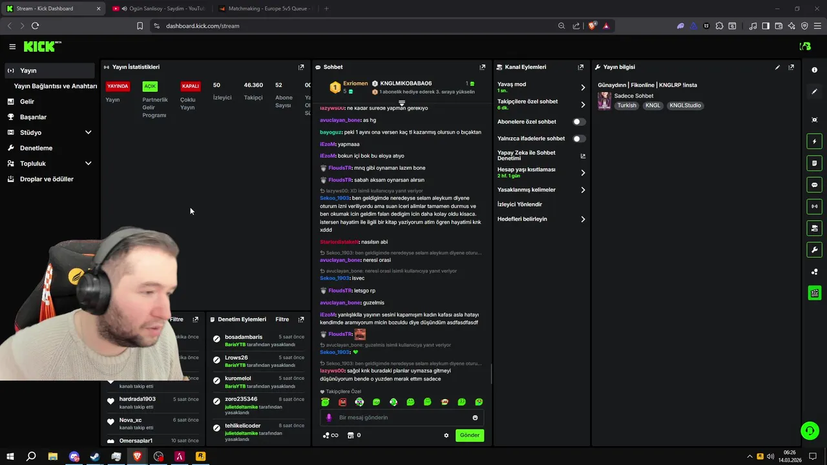
Task: Open the Rockstar Games launcher in taskbar
Action: pos(200,456)
